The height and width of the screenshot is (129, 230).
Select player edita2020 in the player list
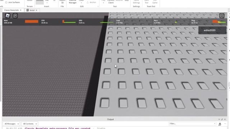tap(212, 30)
